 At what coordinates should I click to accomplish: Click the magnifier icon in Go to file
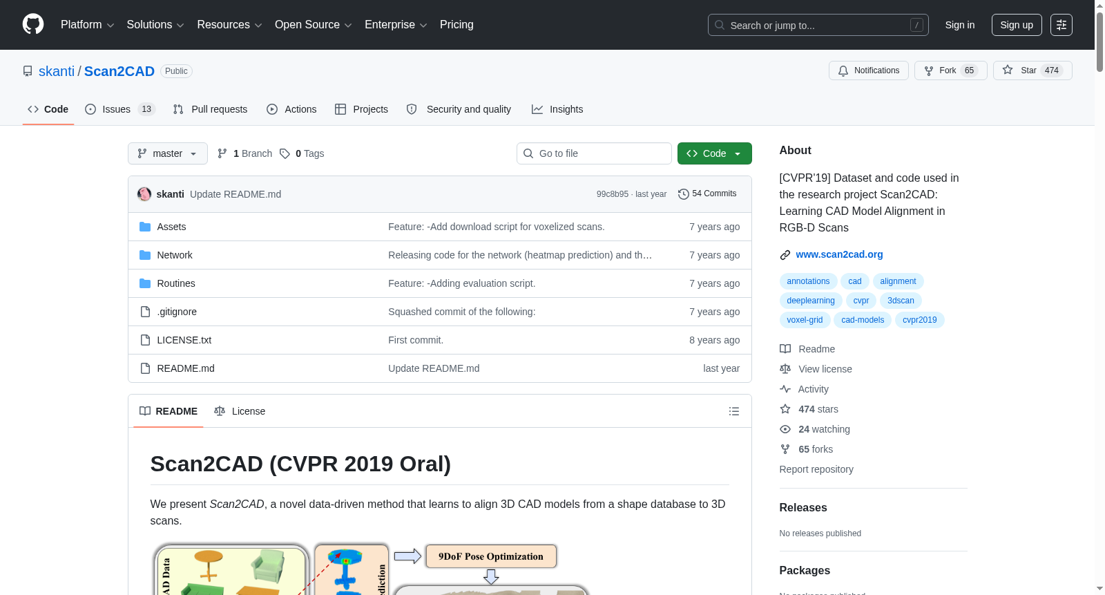click(528, 153)
